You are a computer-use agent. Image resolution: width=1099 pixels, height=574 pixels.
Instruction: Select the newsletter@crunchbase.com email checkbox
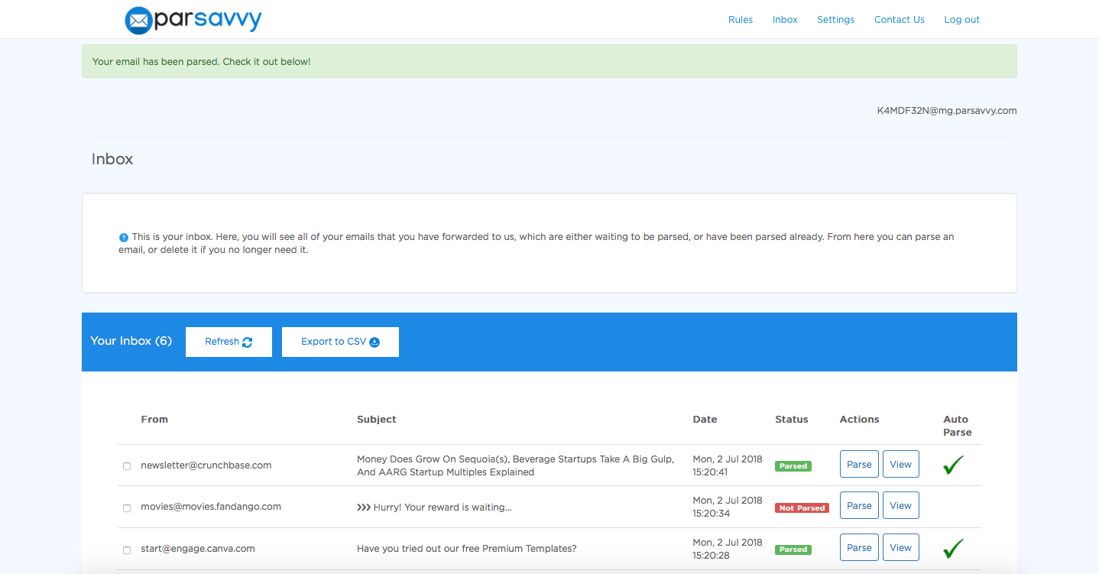point(127,466)
